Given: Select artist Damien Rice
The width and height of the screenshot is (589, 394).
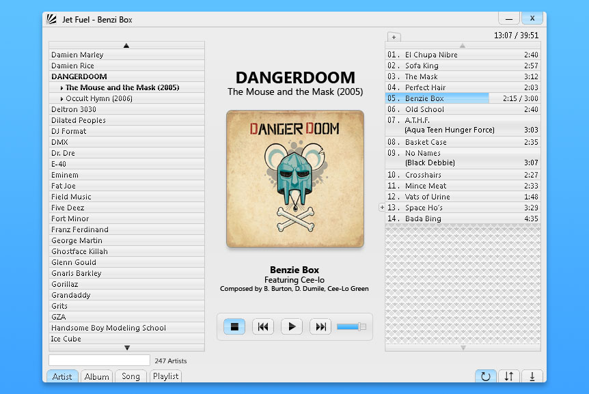Looking at the screenshot, I should pos(126,66).
